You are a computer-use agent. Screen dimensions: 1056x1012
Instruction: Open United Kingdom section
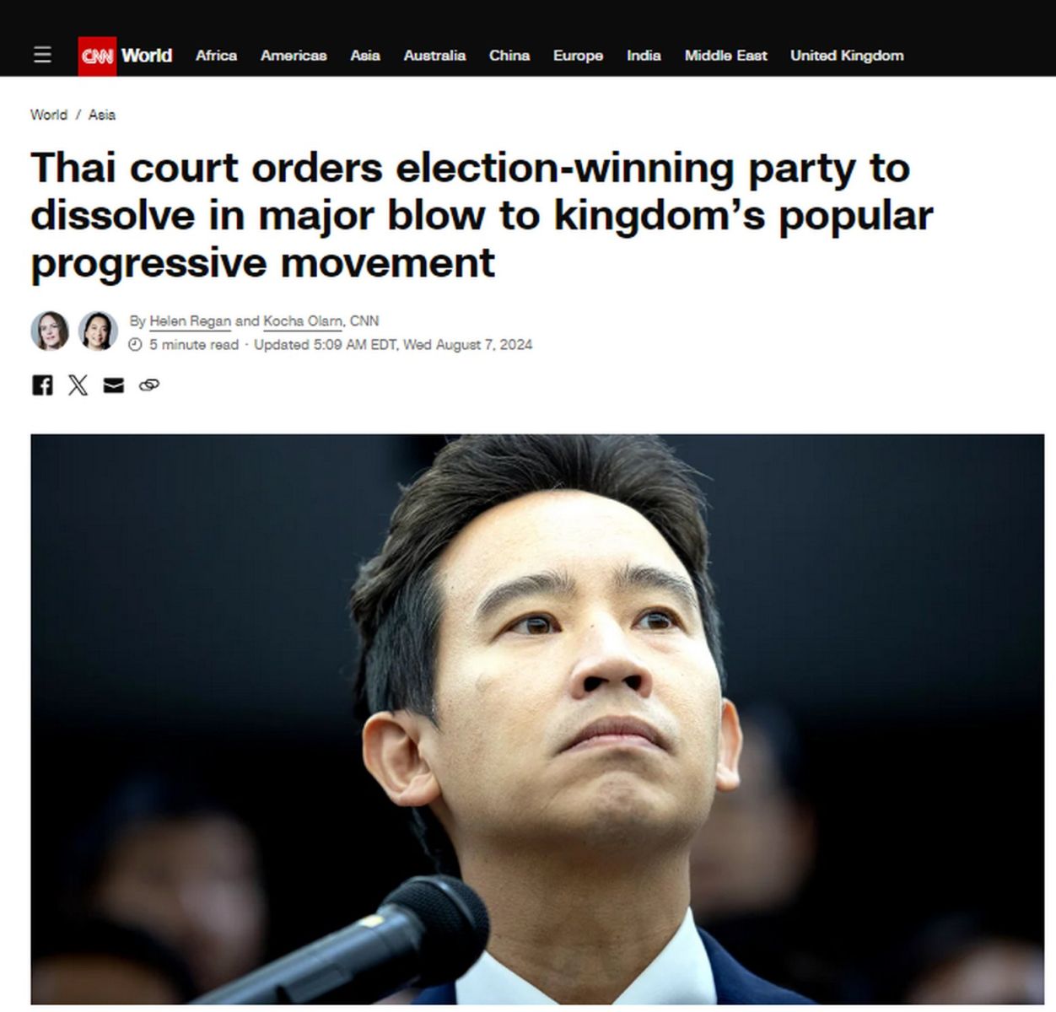point(847,56)
